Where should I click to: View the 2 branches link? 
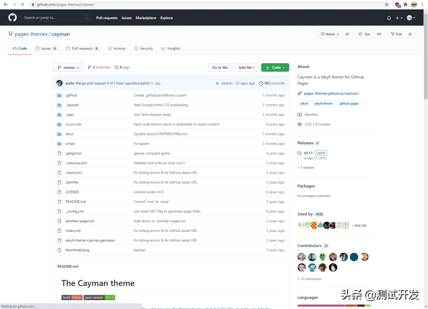99,67
